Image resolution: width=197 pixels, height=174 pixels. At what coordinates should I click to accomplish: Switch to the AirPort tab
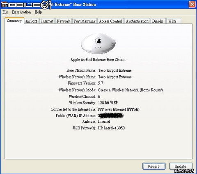coord(31,21)
